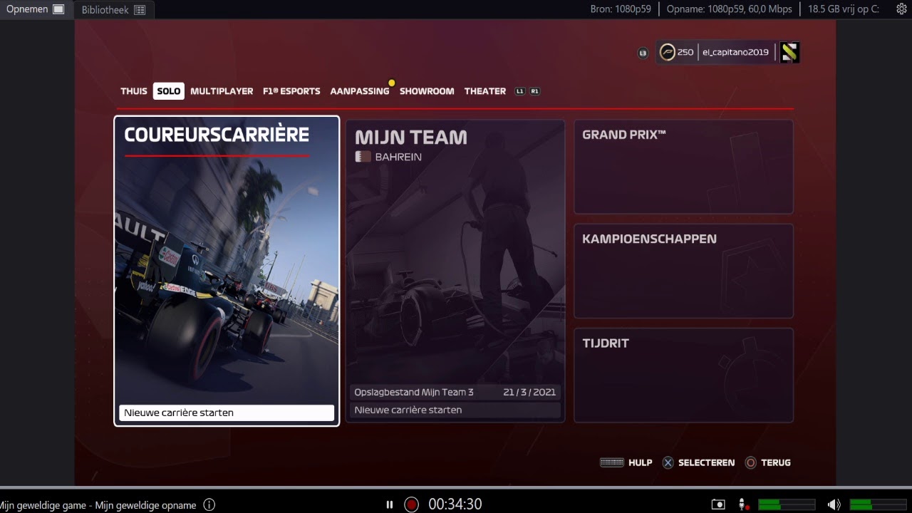Start new career under Coureurscarrière
The height and width of the screenshot is (513, 912).
pos(227,413)
